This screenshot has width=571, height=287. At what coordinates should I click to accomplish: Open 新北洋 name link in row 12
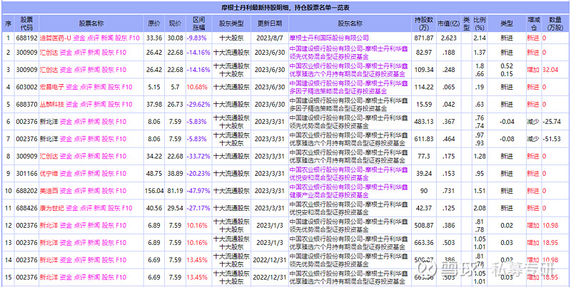click(49, 226)
